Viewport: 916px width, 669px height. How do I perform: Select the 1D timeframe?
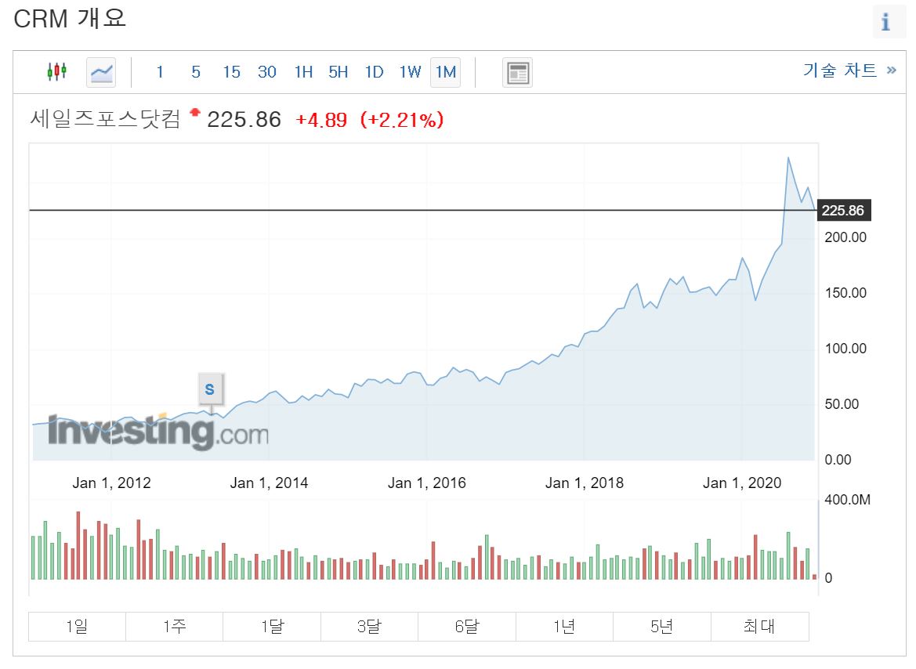[374, 71]
